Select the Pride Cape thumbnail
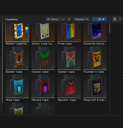 click(x=69, y=33)
